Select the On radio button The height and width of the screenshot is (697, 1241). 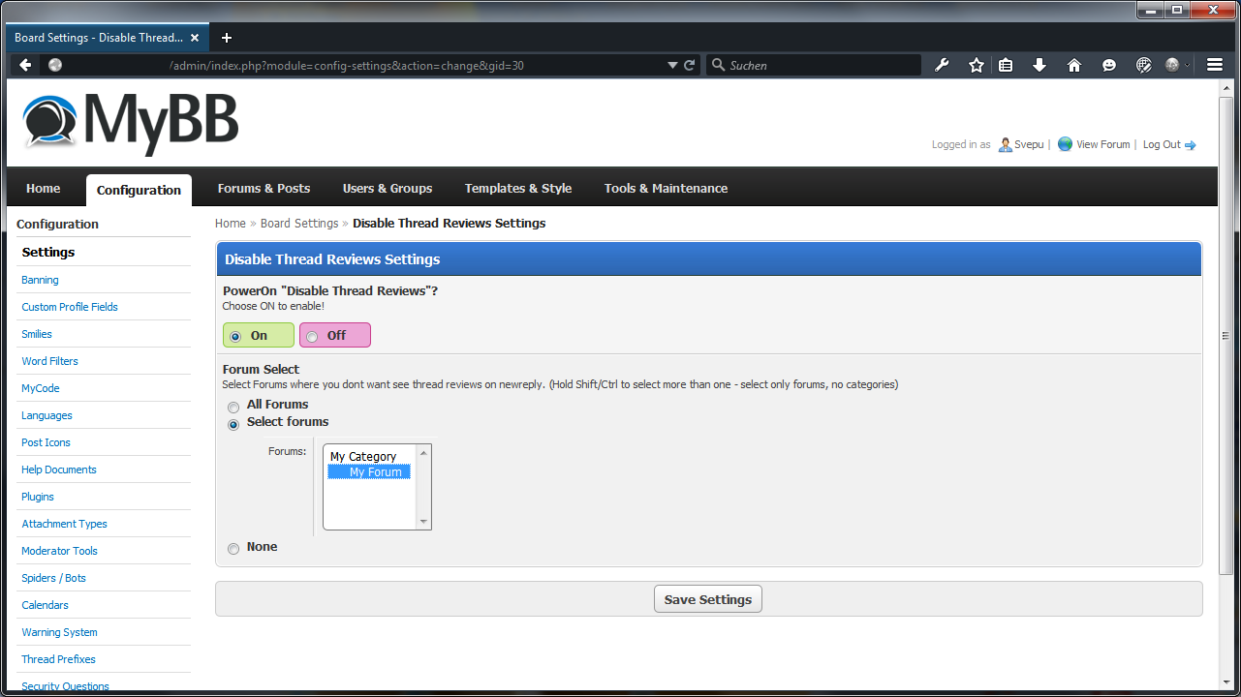pos(235,337)
